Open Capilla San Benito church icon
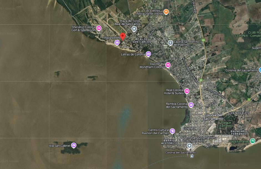 point(170,43)
